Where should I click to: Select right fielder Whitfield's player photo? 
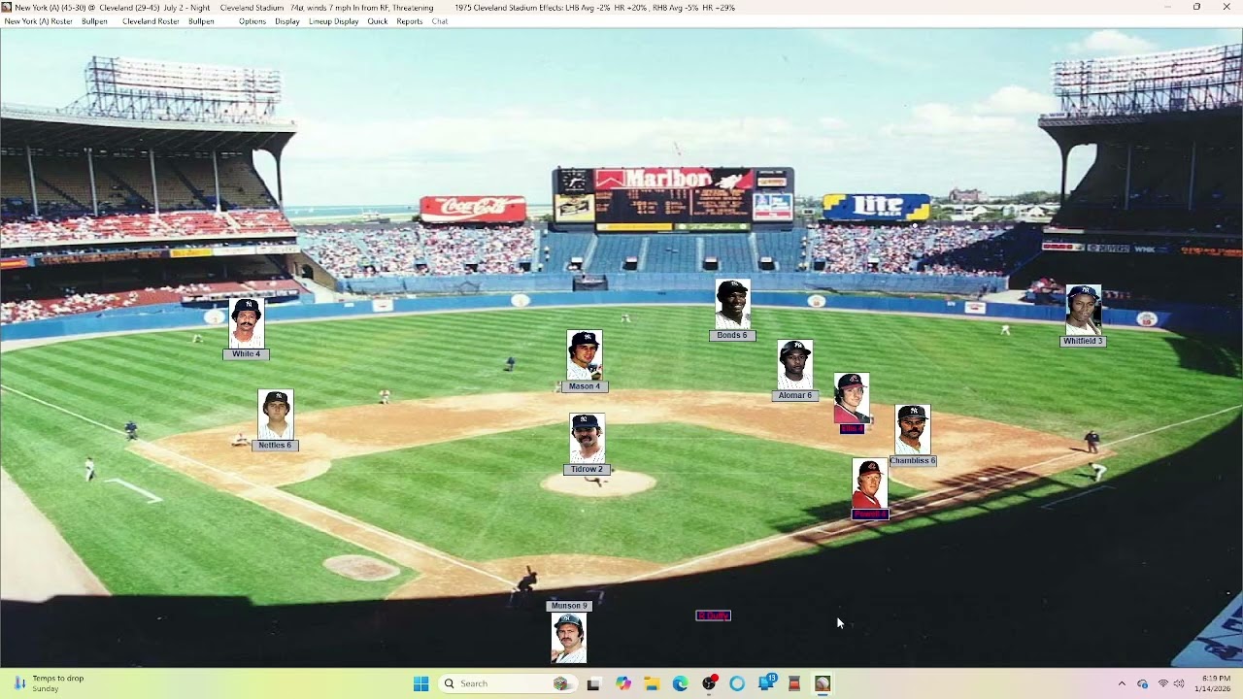click(1084, 311)
